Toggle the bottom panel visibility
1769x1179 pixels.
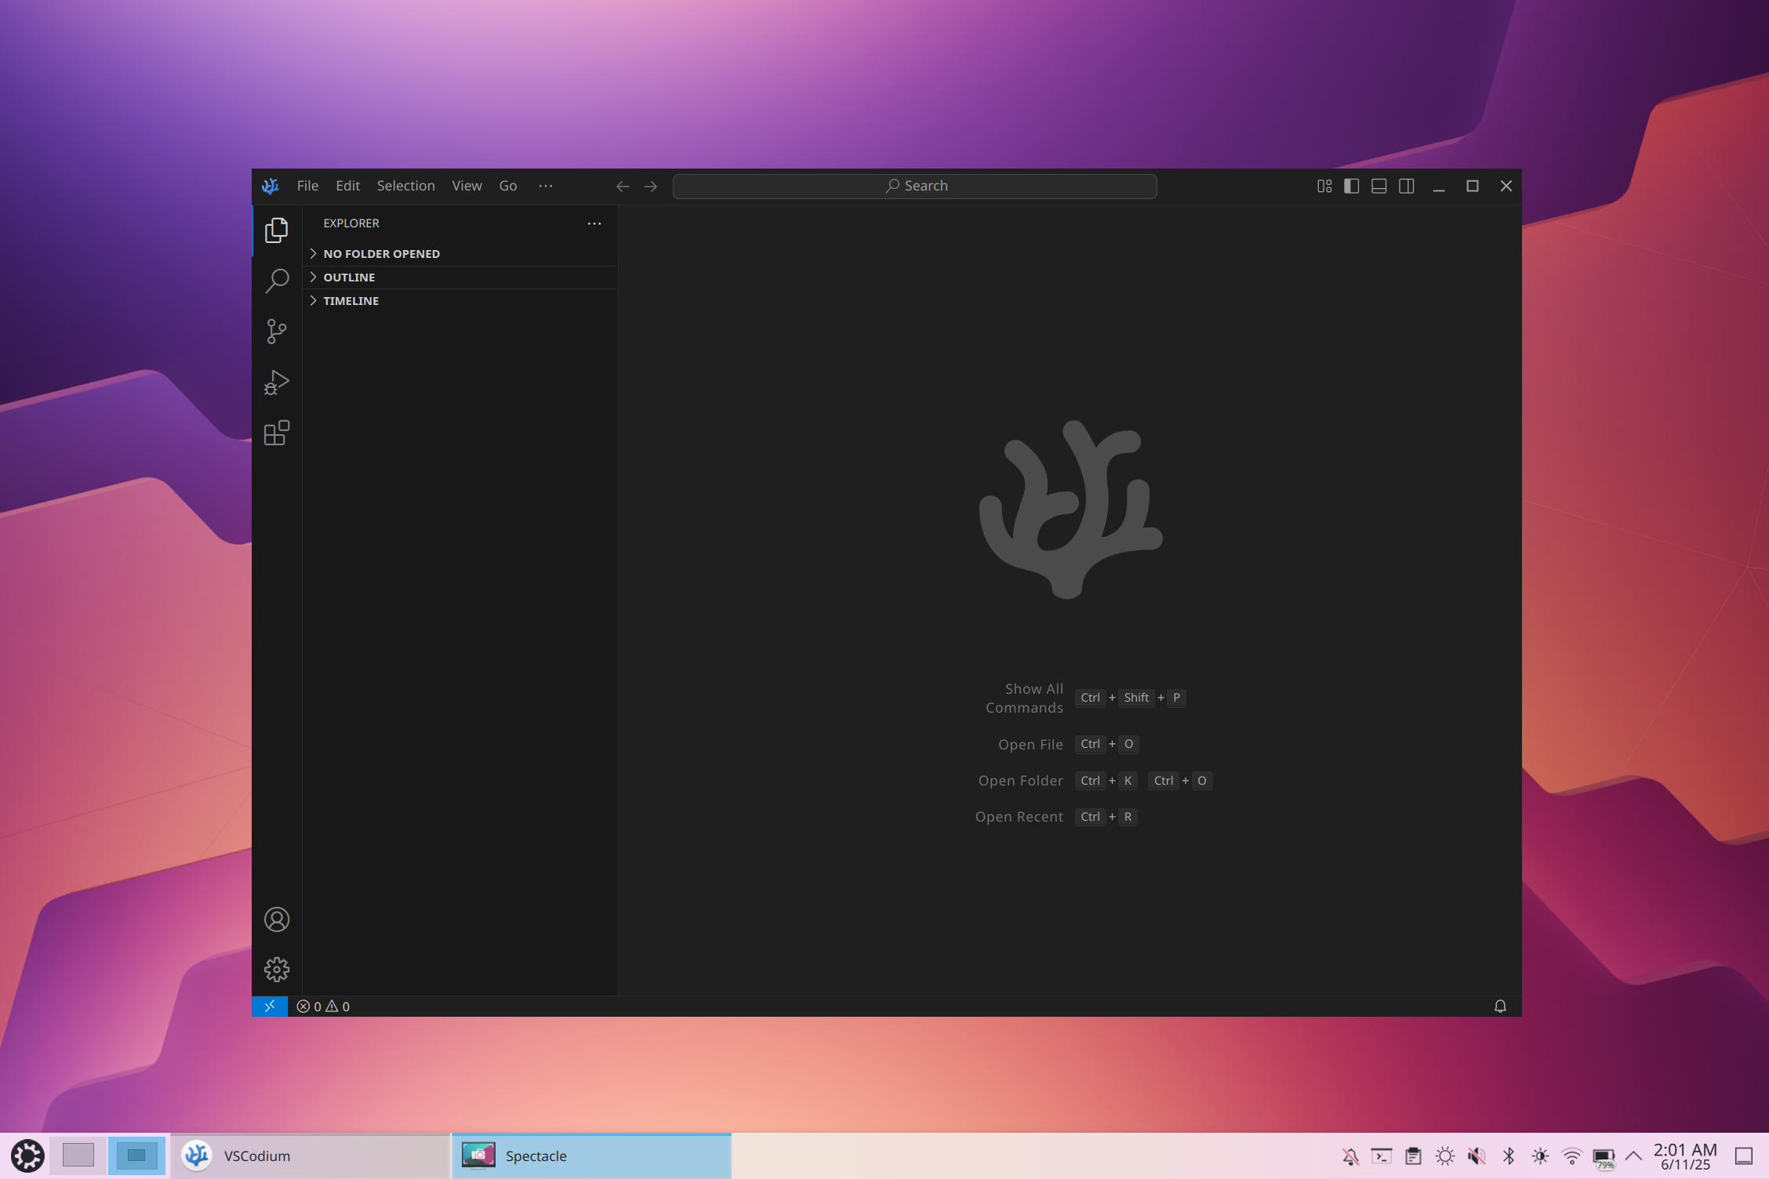[x=1379, y=186]
